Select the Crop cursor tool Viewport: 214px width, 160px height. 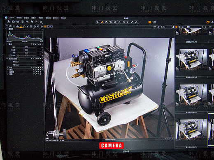click(111, 22)
